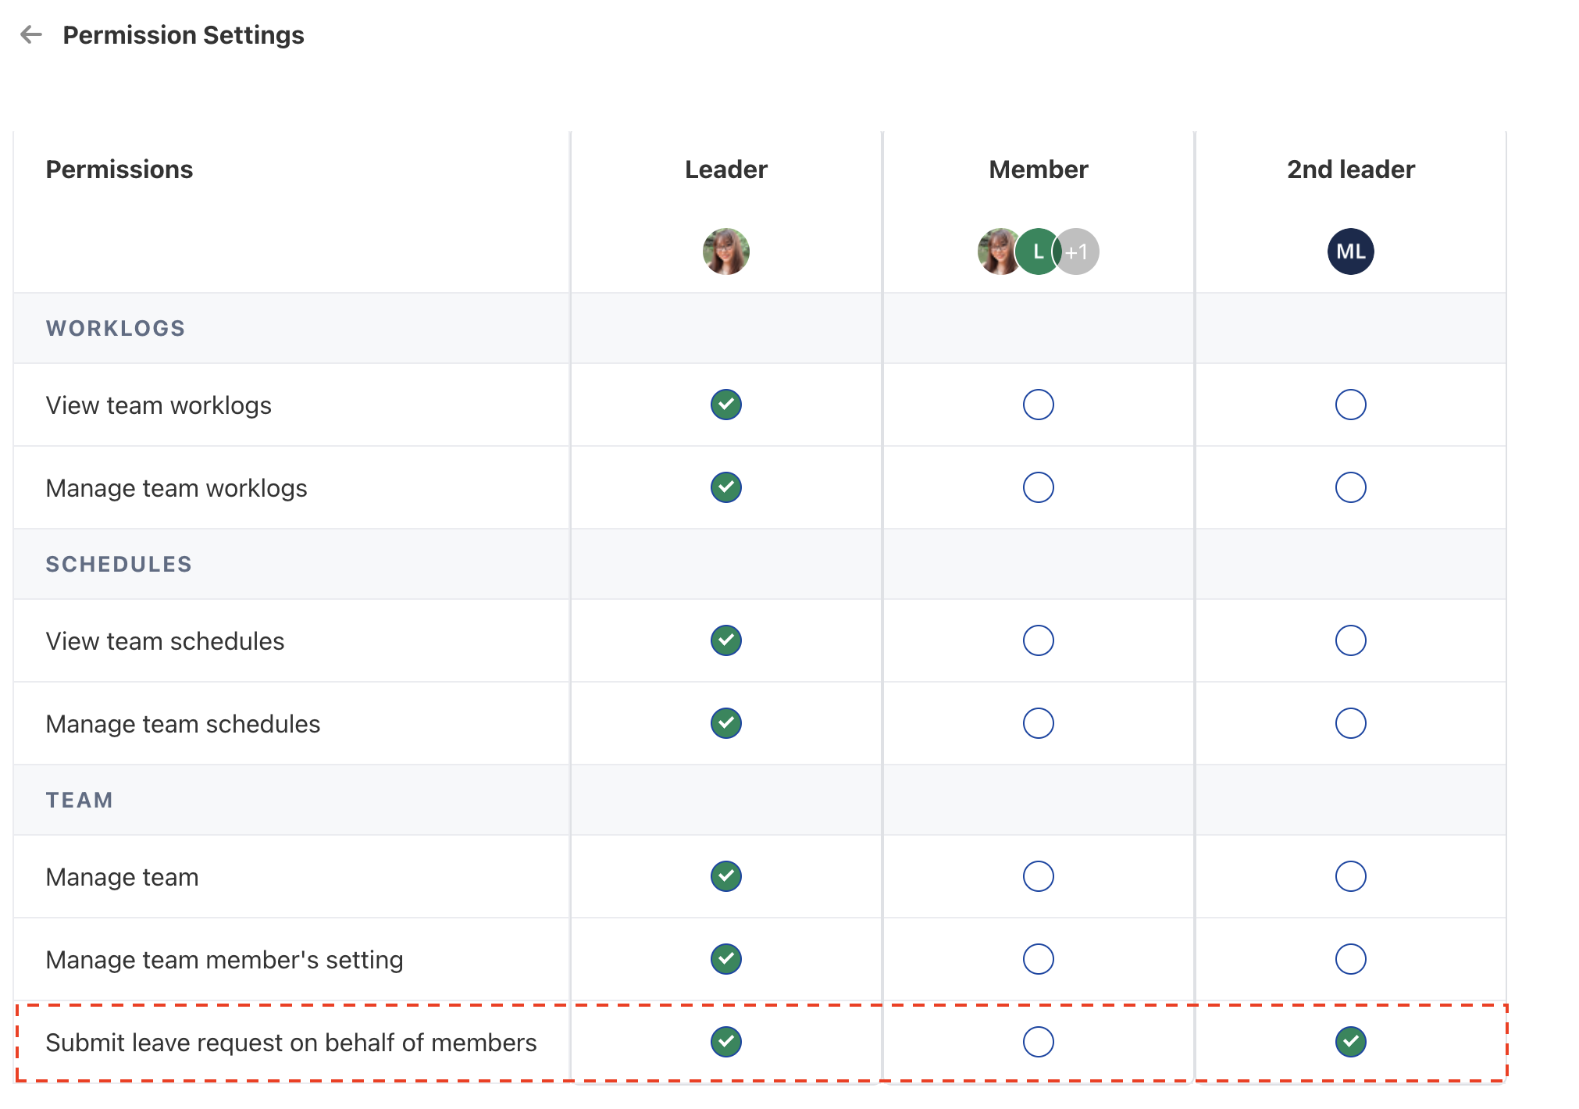1579x1109 pixels.
Task: Click the ML avatar under 2nd leader
Action: [1350, 251]
